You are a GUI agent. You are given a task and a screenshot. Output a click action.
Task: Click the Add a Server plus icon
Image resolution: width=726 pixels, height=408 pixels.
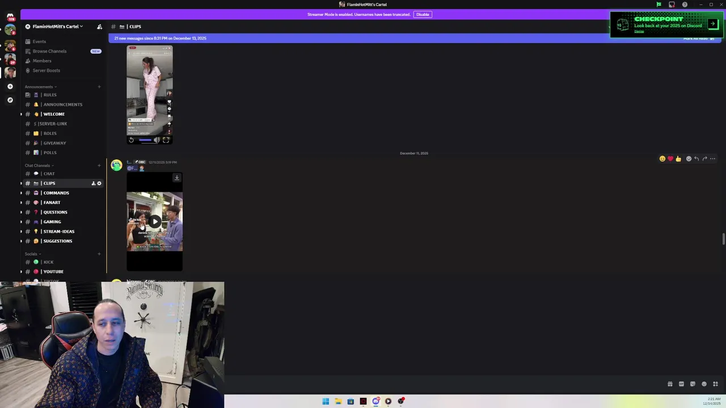[x=10, y=86]
